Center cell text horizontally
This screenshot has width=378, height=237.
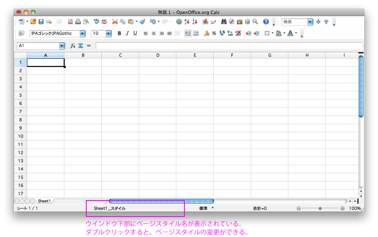[153, 33]
